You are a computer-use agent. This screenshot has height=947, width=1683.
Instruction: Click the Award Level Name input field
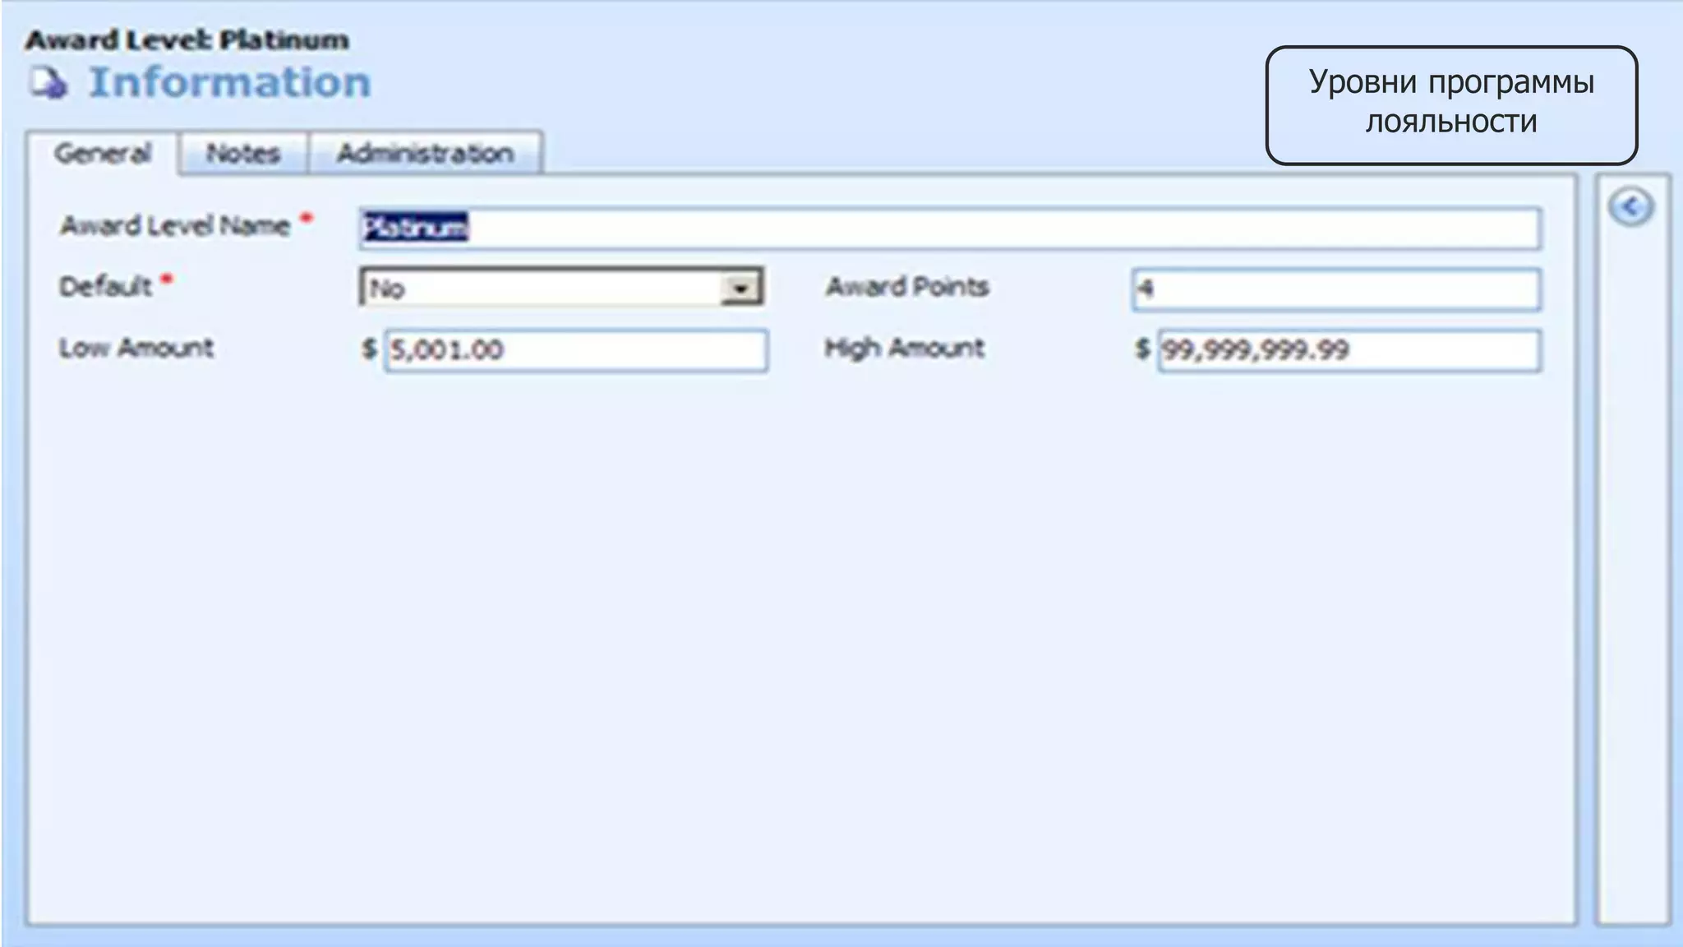pos(949,229)
